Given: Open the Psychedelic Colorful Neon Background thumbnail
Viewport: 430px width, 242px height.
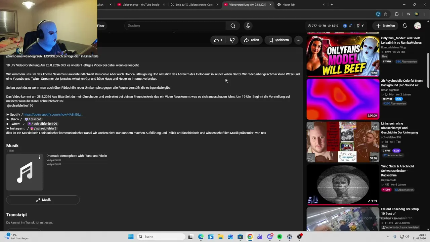Looking at the screenshot, I should point(343,99).
